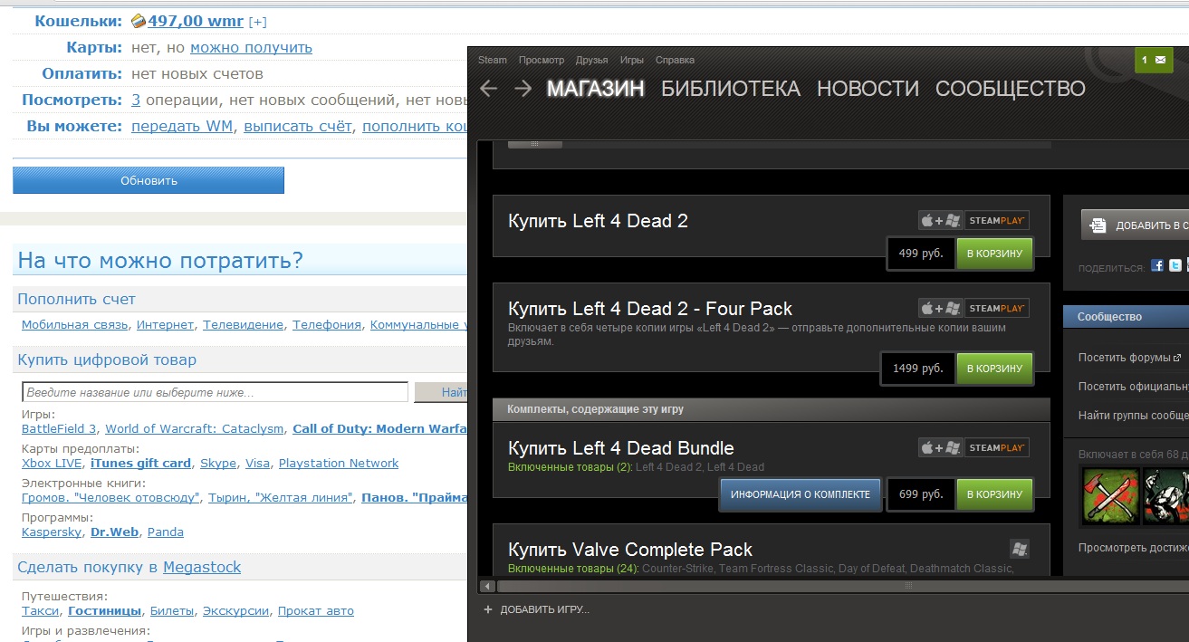Click the digital goods search field
This screenshot has height=642, width=1189.
click(x=215, y=392)
